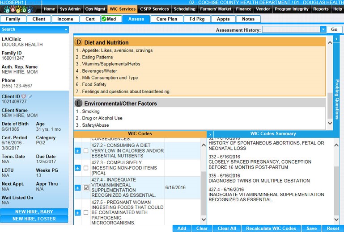
Task: Check the 427.2 low calorie diet checkbox
Action: (86, 151)
